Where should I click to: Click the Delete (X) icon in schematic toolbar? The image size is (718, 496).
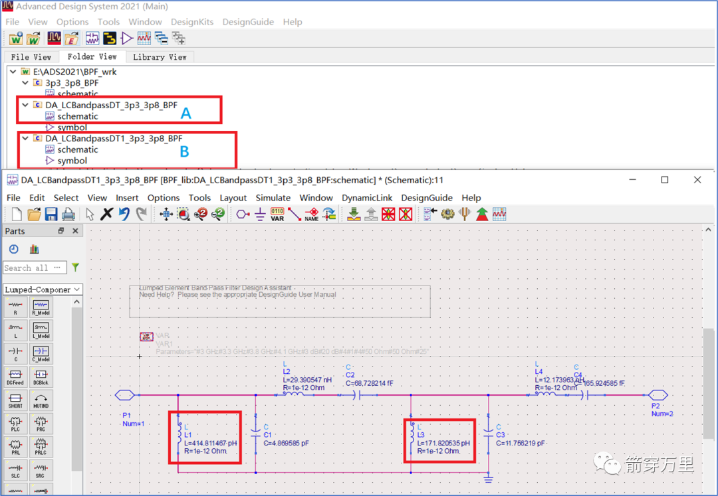(106, 214)
